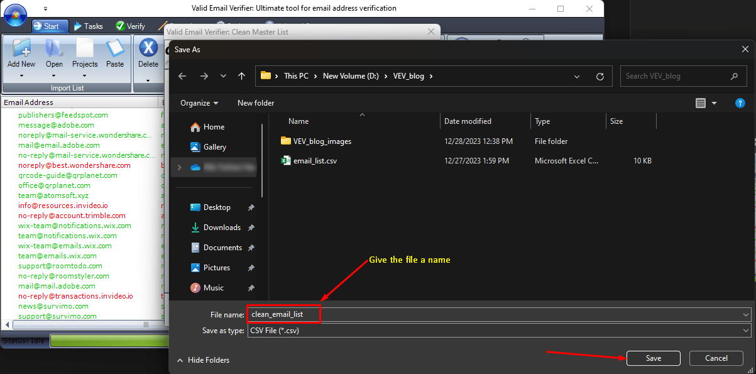
Task: Open the Save as type combo box
Action: 499,331
